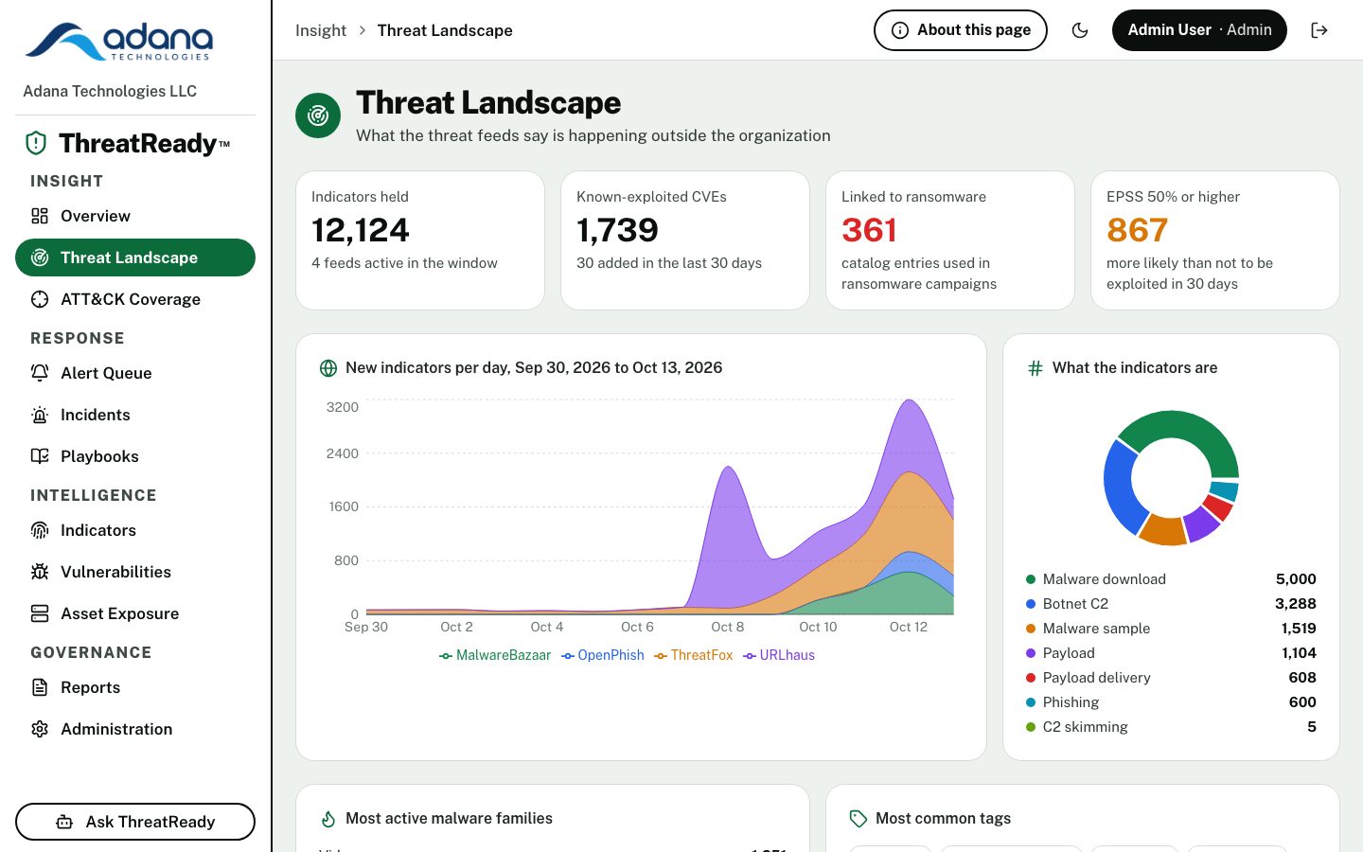Click the blue Botnet C2 legend dot

[1031, 604]
